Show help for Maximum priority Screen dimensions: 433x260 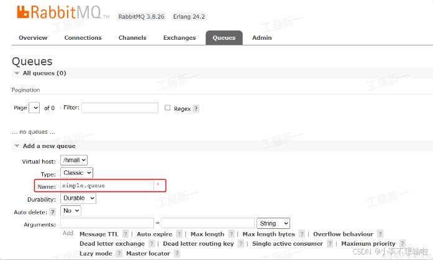click(x=403, y=244)
